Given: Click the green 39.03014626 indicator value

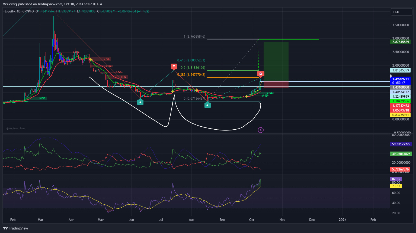Looking at the screenshot, I should pos(401,154).
